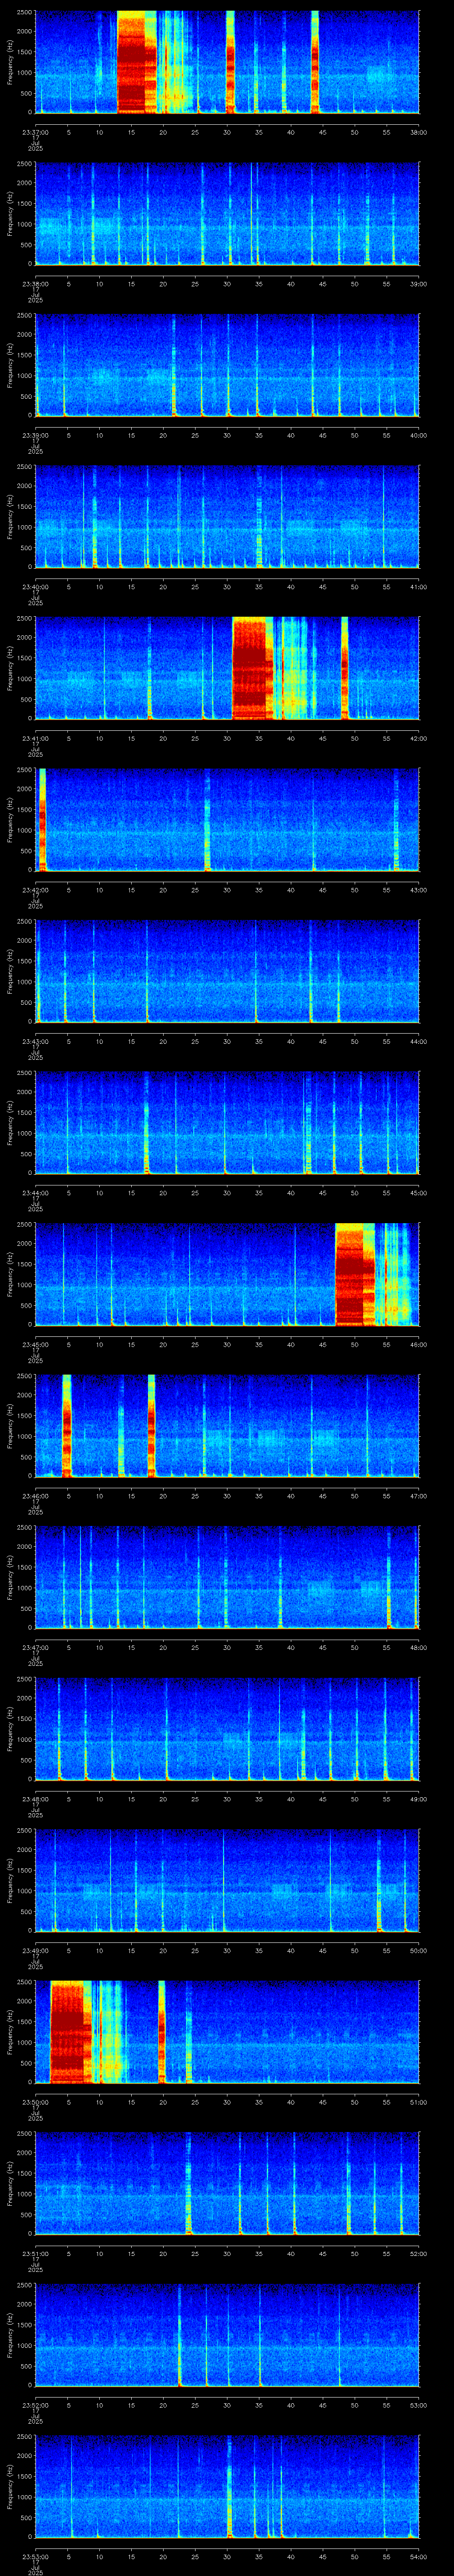Select the 23:42:00 spectrogram panel
454x2576 pixels.
tap(227, 820)
